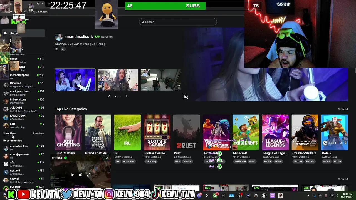Open Wi-Fi network settings in system tray

pos(332,196)
